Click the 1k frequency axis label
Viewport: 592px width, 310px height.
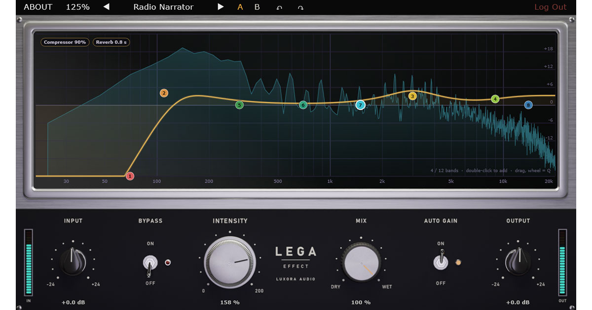tap(330, 182)
